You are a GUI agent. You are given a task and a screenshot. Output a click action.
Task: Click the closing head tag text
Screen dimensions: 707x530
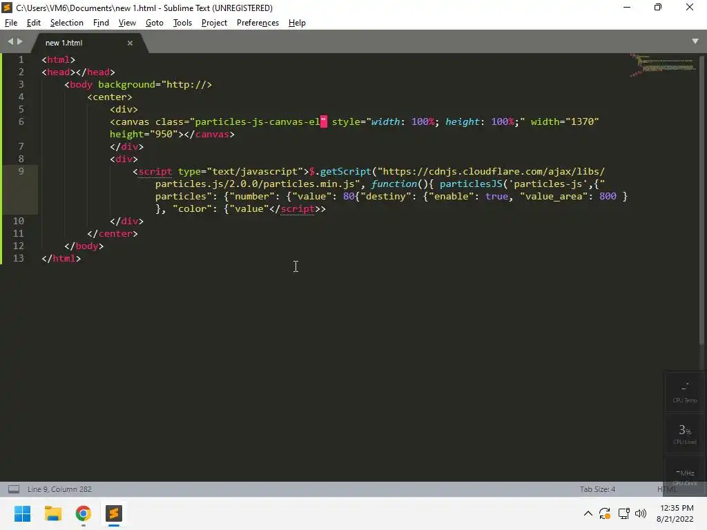click(x=95, y=72)
